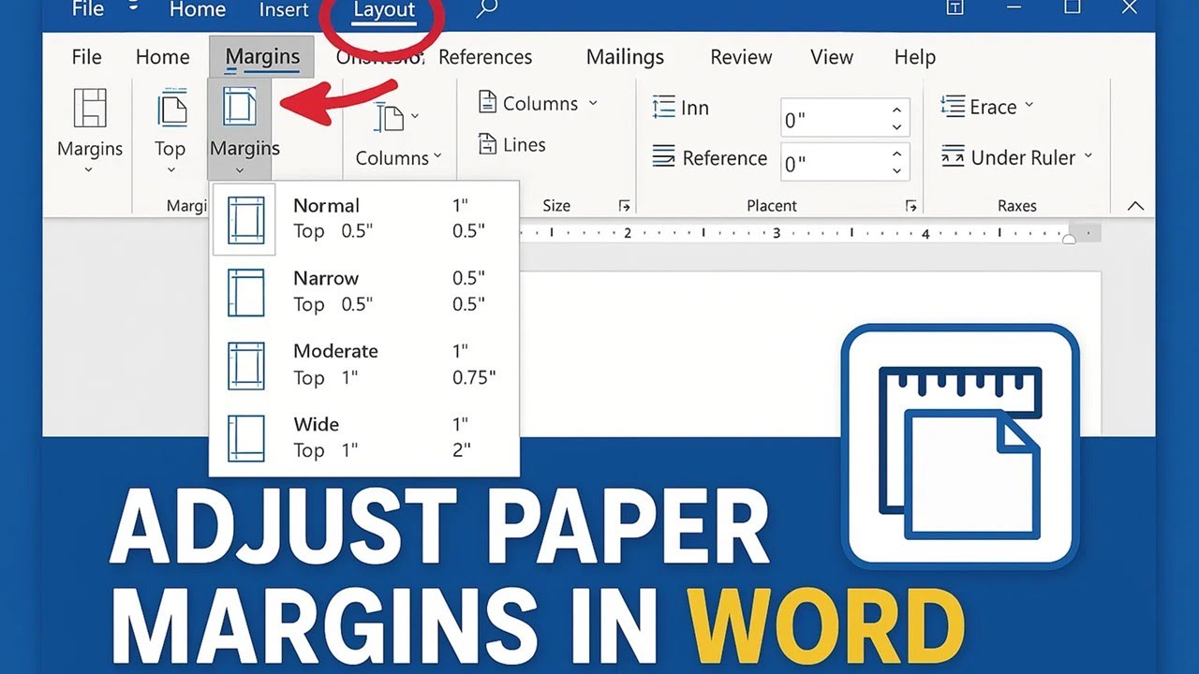Image resolution: width=1199 pixels, height=674 pixels.
Task: Open the Erace dropdown arrow
Action: coord(1029,105)
